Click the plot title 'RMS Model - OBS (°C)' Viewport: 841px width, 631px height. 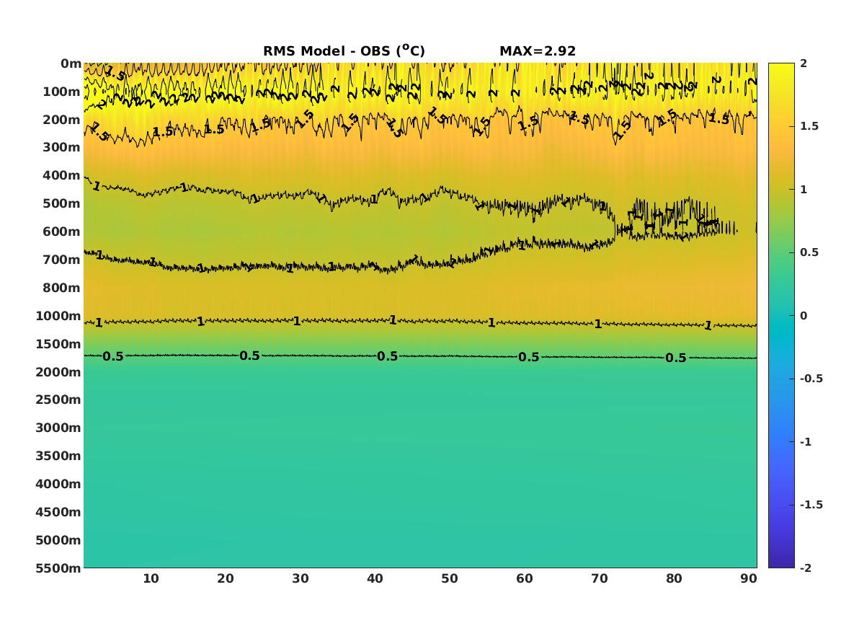pyautogui.click(x=344, y=50)
